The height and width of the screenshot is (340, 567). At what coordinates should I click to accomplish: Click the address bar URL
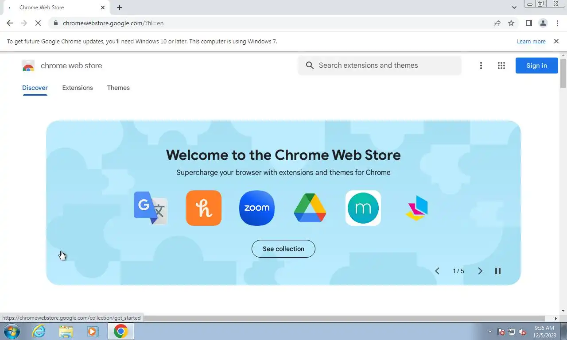pos(113,23)
